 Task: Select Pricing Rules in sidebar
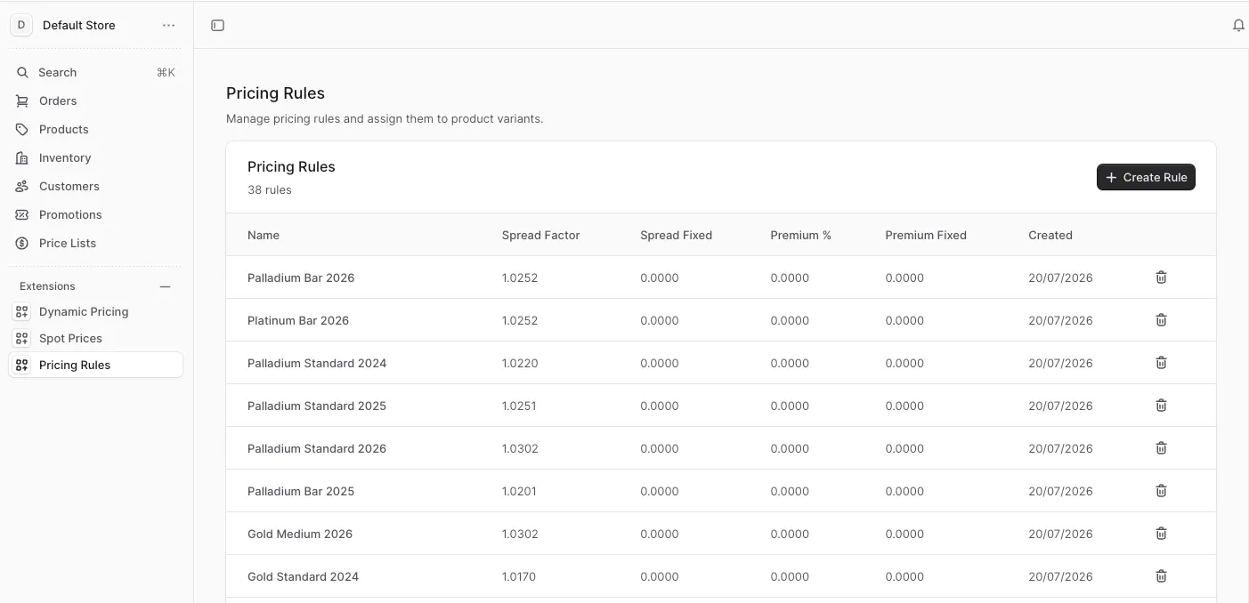(x=96, y=365)
